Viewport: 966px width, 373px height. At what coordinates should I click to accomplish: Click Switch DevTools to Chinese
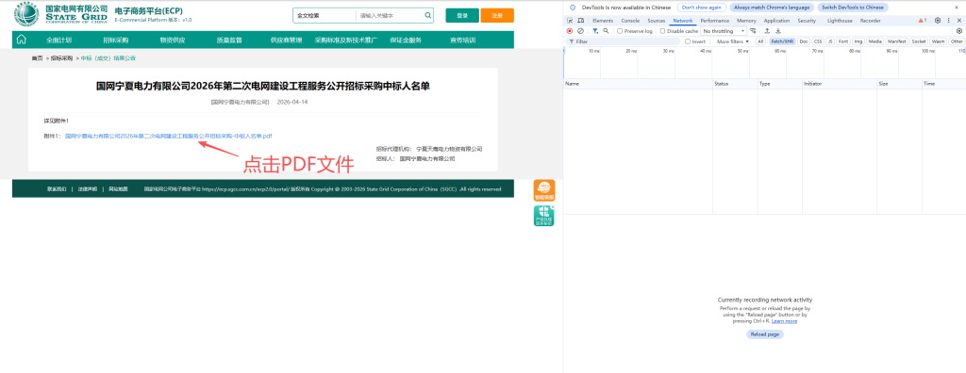(853, 8)
